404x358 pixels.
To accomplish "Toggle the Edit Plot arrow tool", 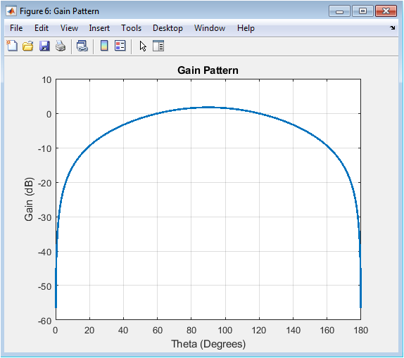I will pyautogui.click(x=143, y=46).
